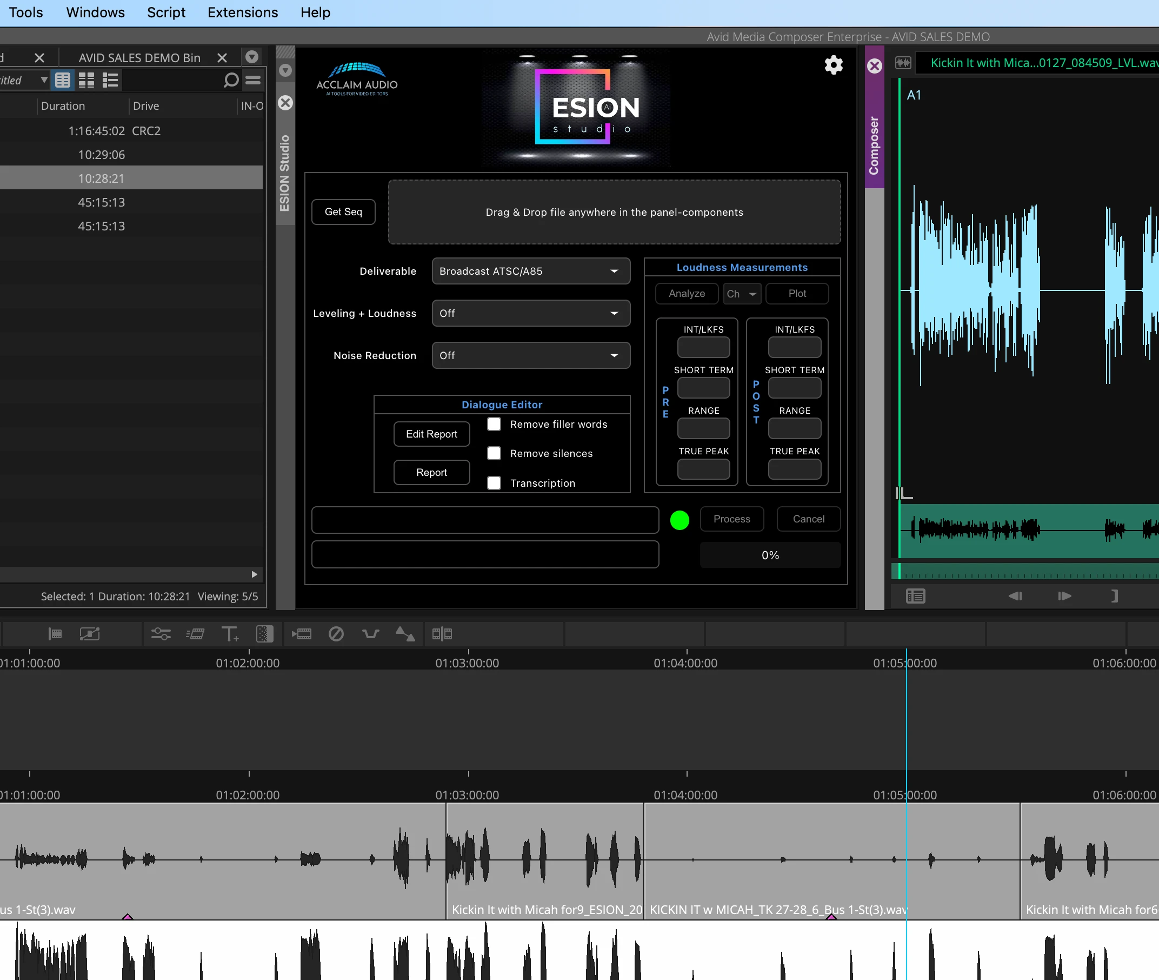Open the Deliverable dropdown
Viewport: 1159px width, 980px height.
(530, 271)
